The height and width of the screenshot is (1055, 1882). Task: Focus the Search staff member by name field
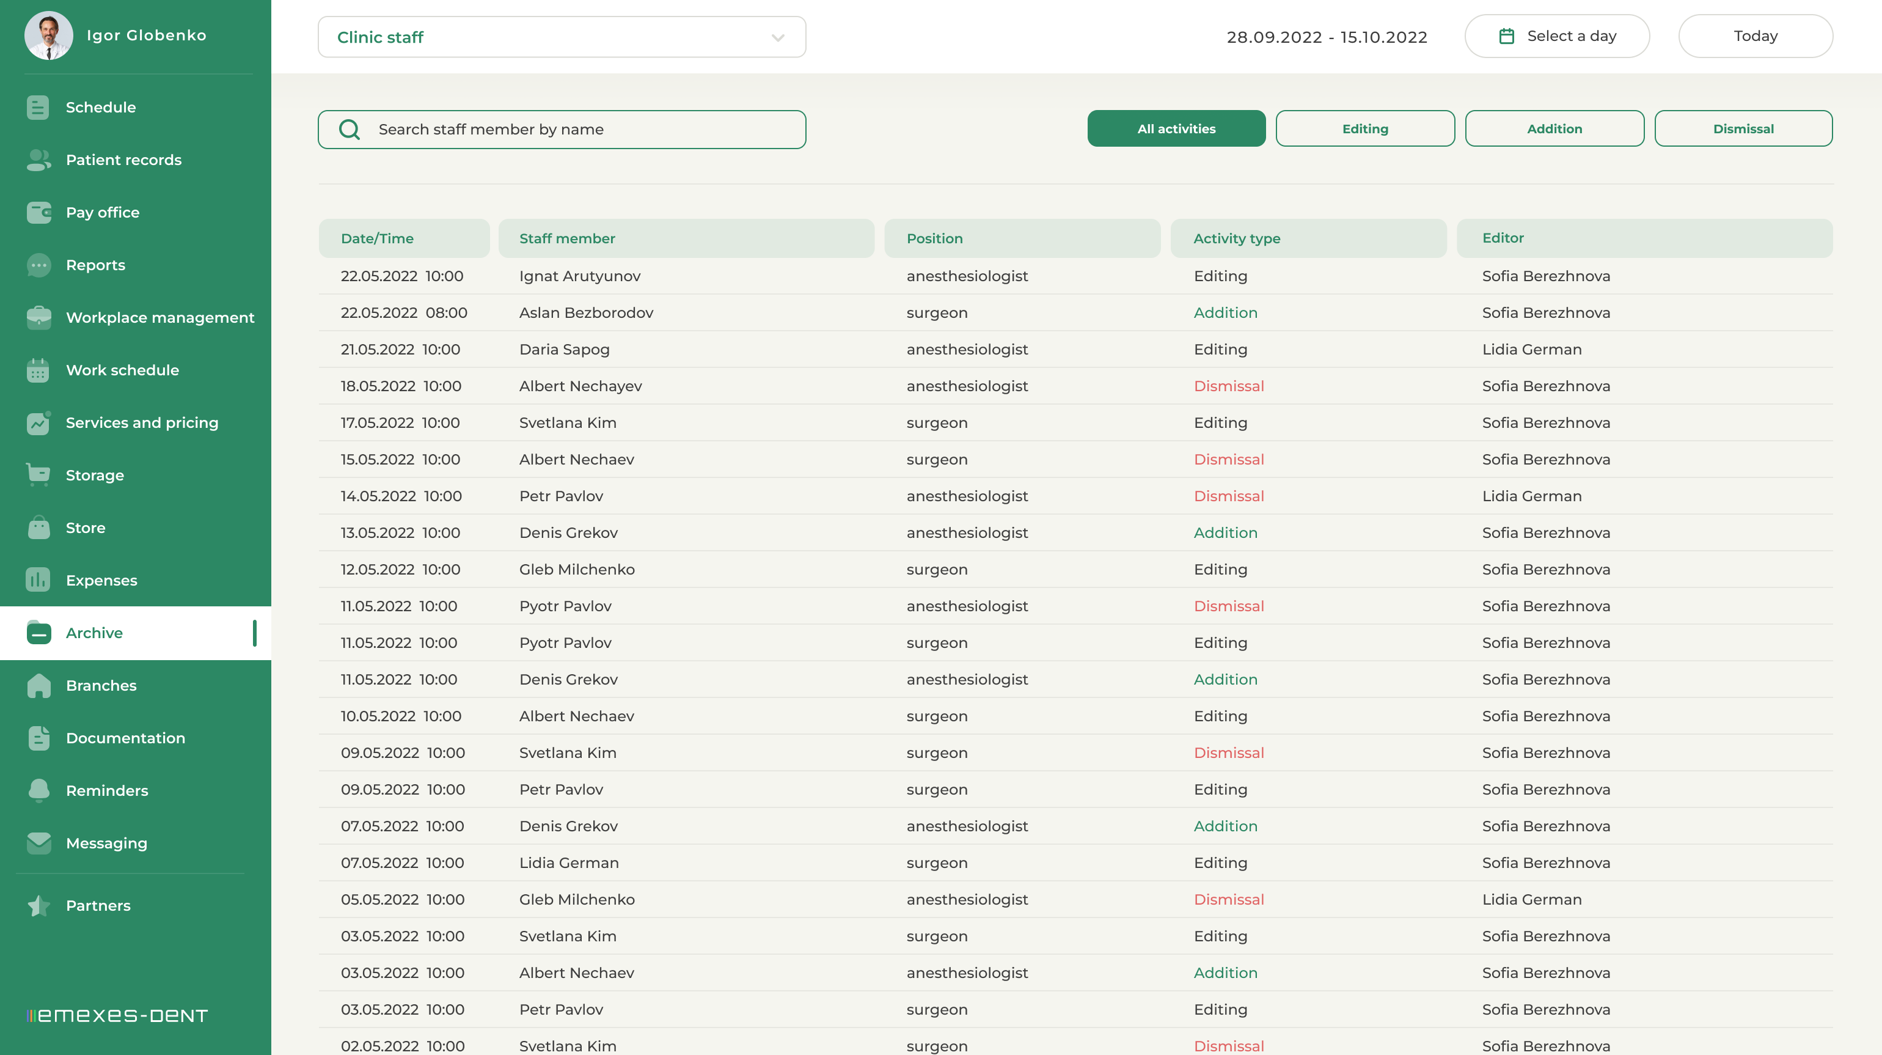(x=562, y=130)
